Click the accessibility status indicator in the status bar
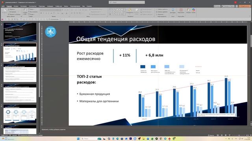 pyautogui.click(x=30, y=135)
